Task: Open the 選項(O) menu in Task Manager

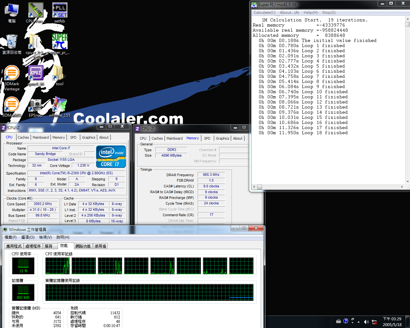Action: pos(28,237)
